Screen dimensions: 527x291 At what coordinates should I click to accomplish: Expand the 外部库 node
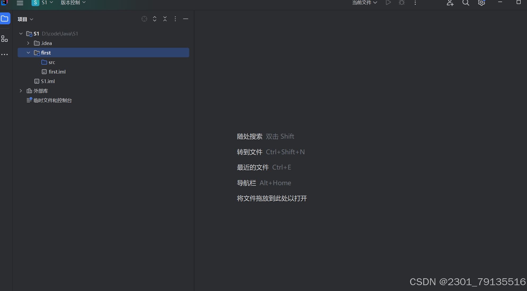pos(21,91)
